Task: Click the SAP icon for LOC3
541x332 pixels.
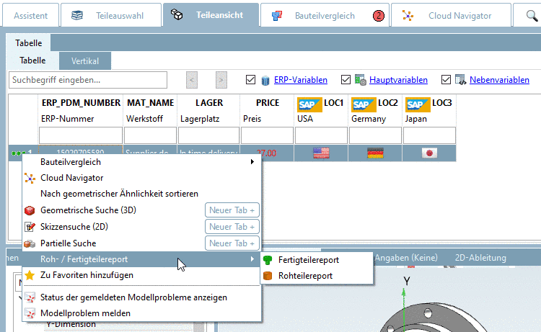Action: pos(418,104)
